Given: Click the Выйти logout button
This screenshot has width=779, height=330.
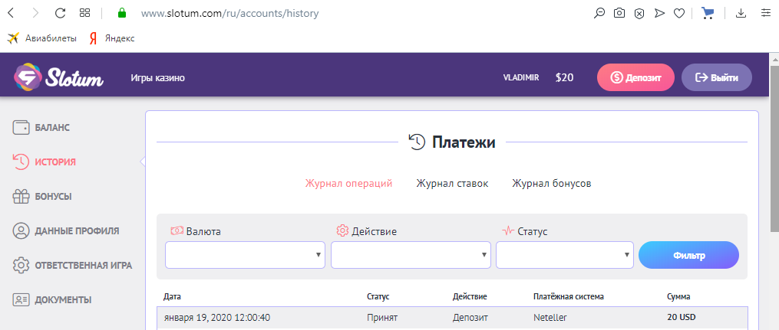Looking at the screenshot, I should pyautogui.click(x=716, y=78).
